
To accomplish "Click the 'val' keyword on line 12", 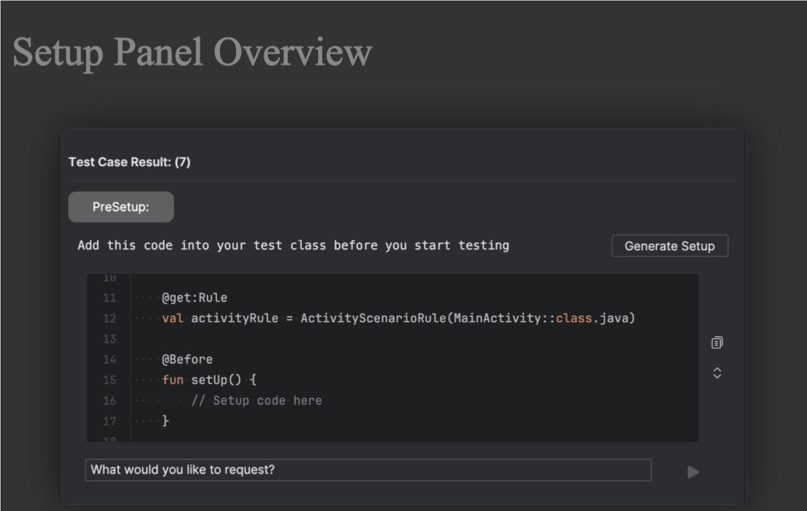I will (x=173, y=318).
